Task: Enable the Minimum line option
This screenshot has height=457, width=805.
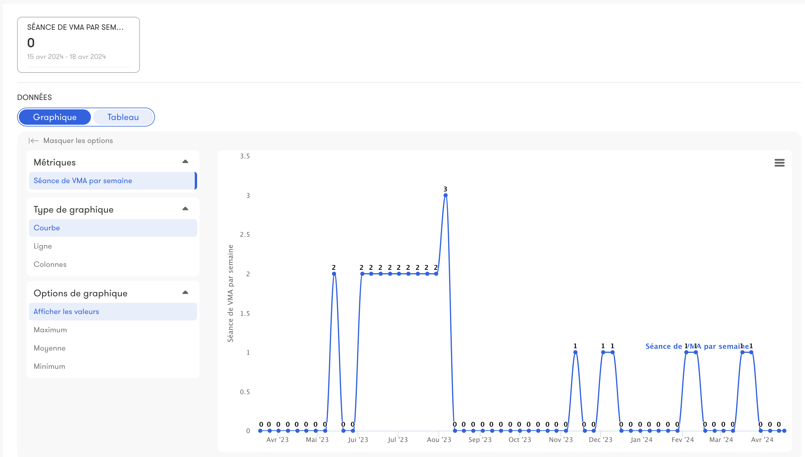Action: tap(49, 366)
